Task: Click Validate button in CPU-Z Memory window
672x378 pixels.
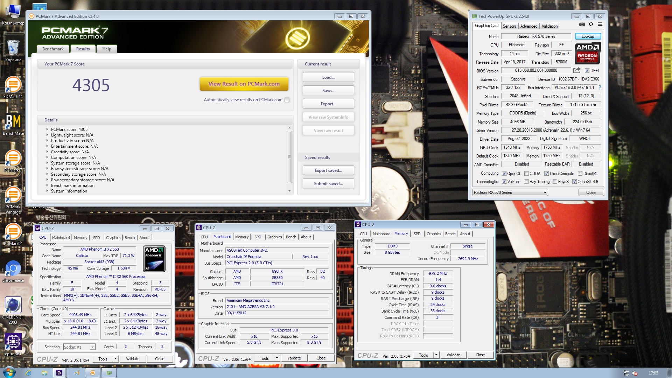Action: point(453,355)
